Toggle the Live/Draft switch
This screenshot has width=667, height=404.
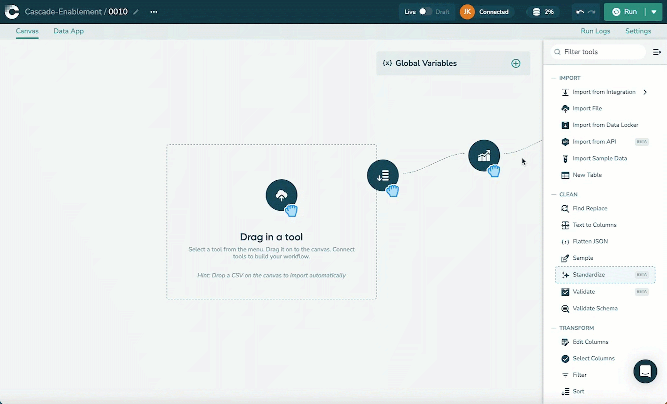(x=425, y=12)
